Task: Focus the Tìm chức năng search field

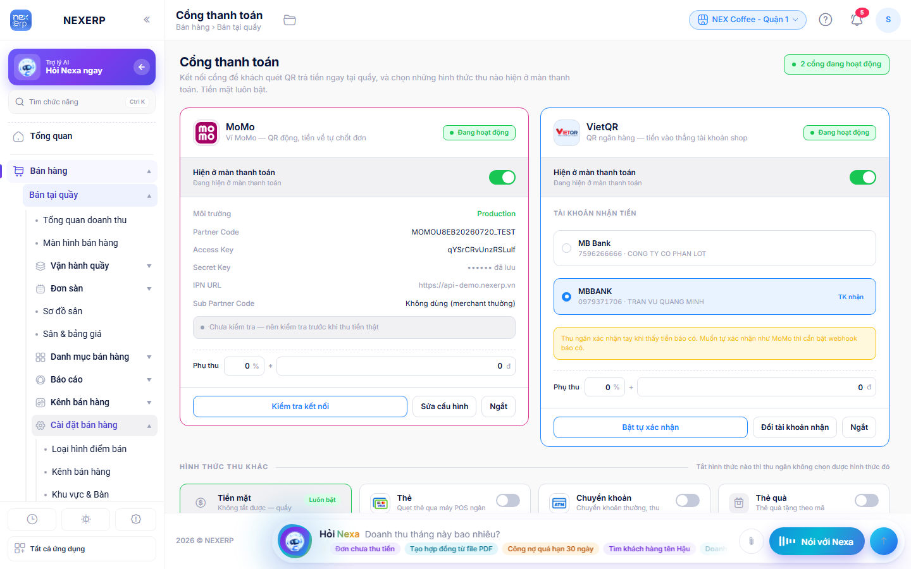Action: 82,102
